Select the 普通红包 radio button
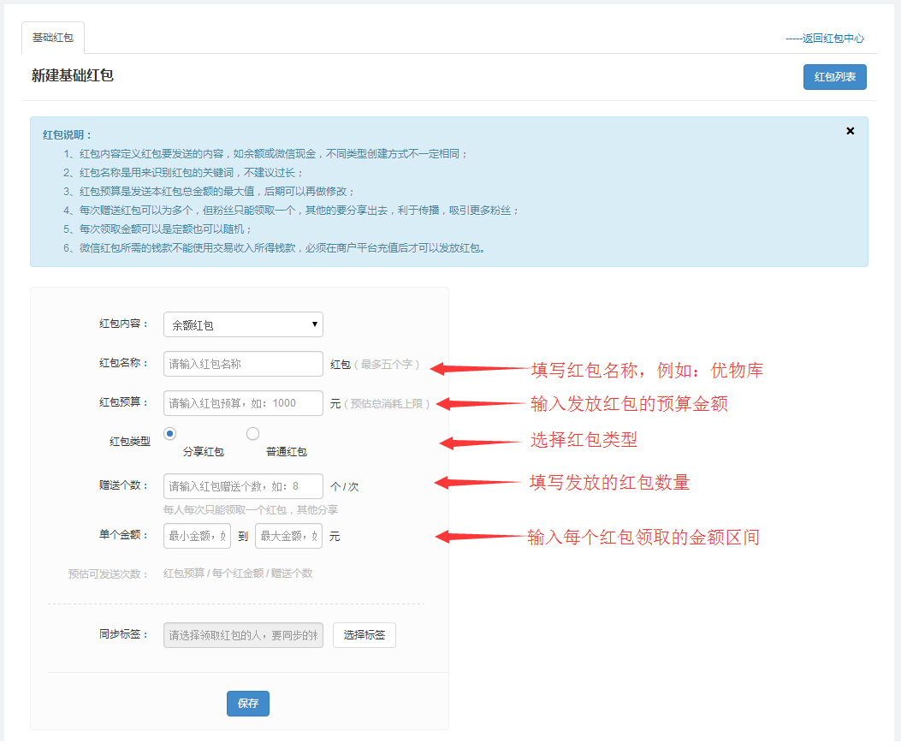This screenshot has width=901, height=749. (x=252, y=434)
